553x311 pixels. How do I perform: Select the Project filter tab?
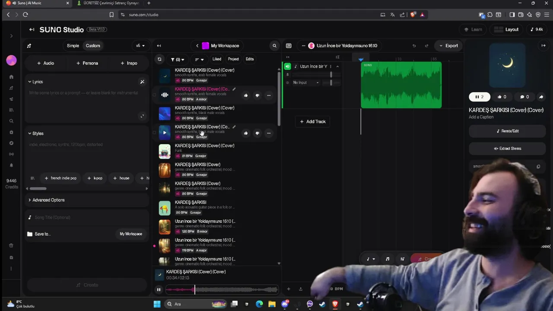[x=233, y=59]
